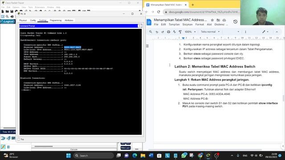The width and height of the screenshot is (285, 160).
Task: Open the pencil editing mode dropdown
Action: [265, 32]
